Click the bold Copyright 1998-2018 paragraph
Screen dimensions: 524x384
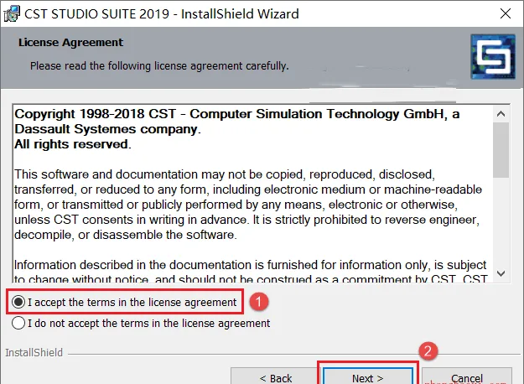click(x=237, y=129)
